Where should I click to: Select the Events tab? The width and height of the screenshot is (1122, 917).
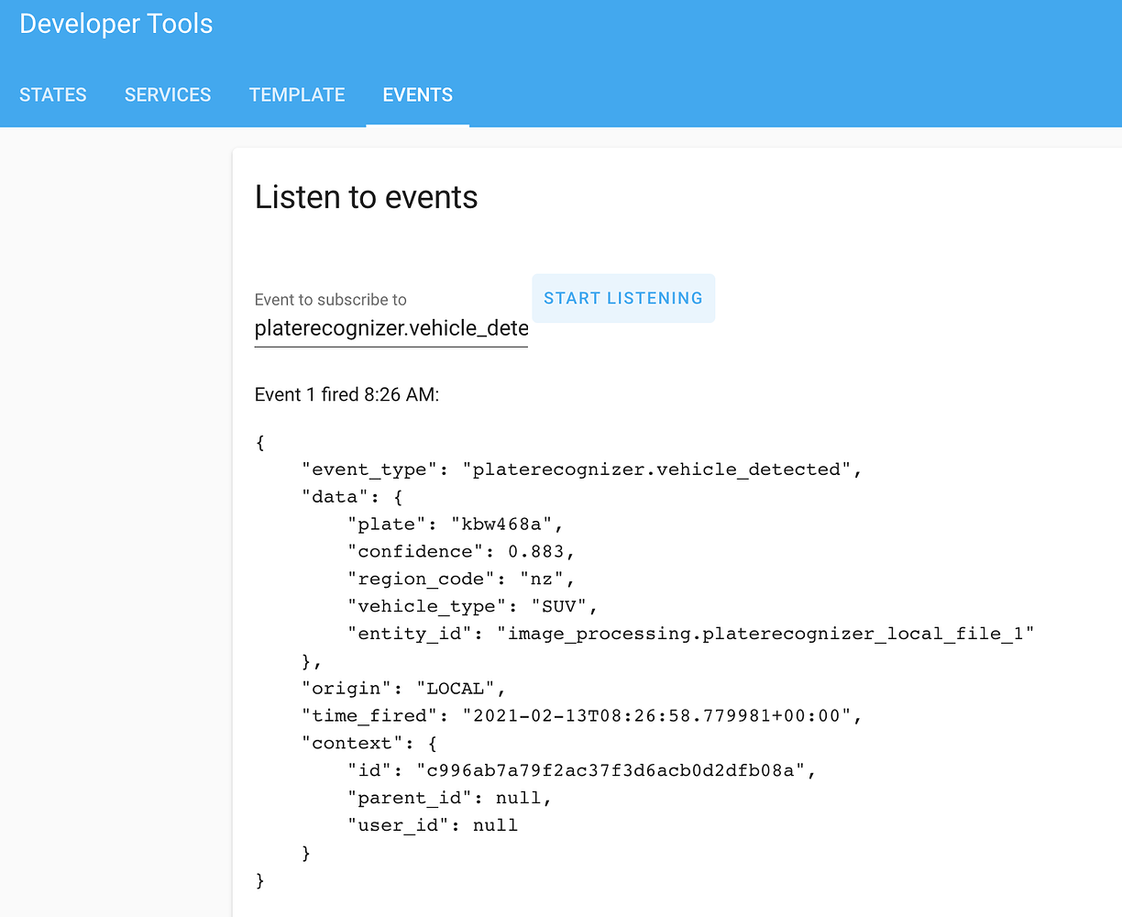click(x=417, y=95)
